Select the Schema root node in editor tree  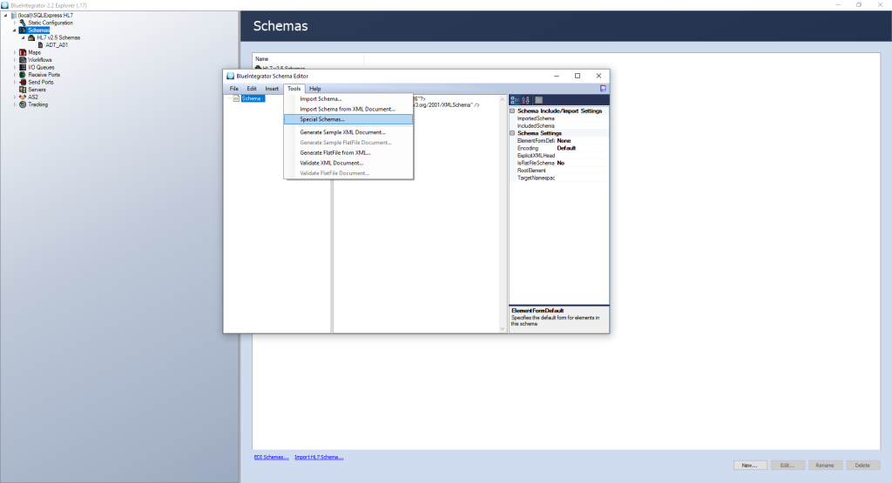(252, 98)
